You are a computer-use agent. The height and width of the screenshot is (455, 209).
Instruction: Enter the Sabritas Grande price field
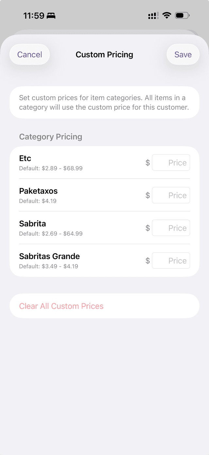(171, 261)
